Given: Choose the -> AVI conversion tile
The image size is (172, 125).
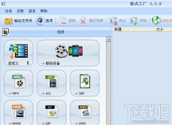Looking at the screenshot, I should [x=52, y=83].
